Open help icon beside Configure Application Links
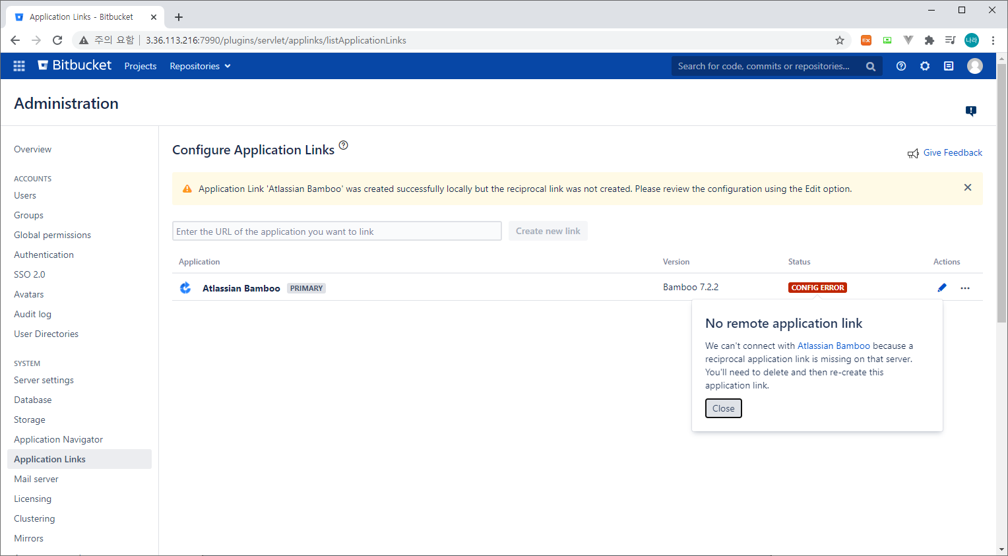Screen dimensions: 1008x556 [343, 145]
